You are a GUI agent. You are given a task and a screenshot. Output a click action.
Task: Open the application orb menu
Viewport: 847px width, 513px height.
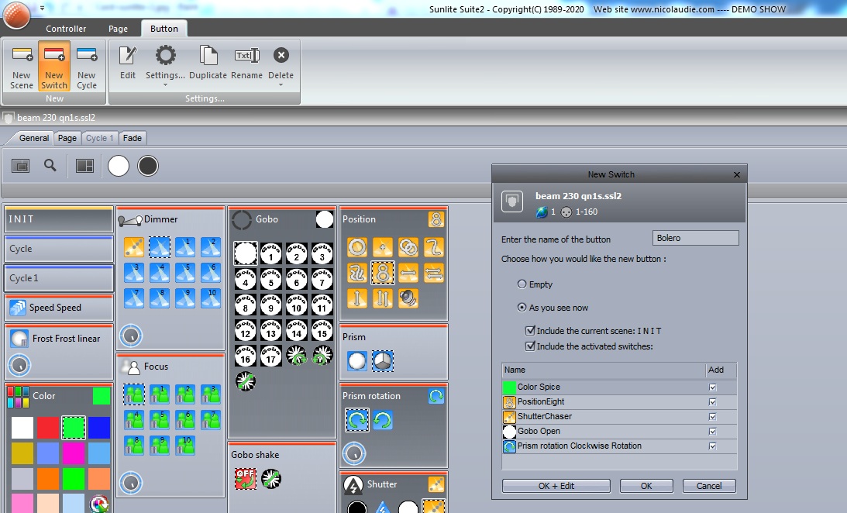point(17,13)
